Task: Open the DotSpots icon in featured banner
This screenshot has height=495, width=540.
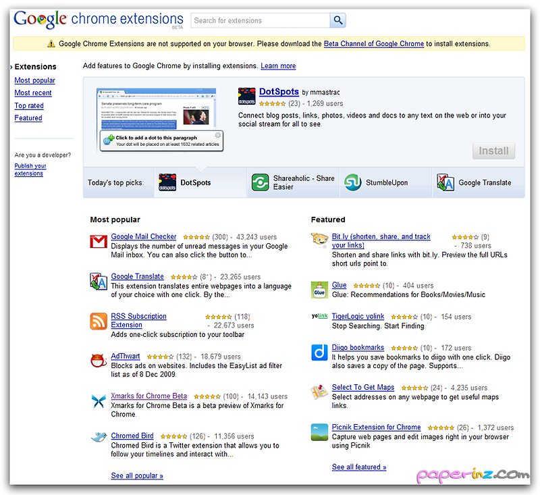Action: (246, 96)
